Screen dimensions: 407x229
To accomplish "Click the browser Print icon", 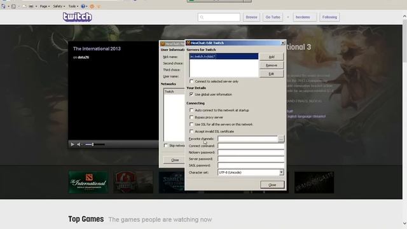I will (31, 6).
